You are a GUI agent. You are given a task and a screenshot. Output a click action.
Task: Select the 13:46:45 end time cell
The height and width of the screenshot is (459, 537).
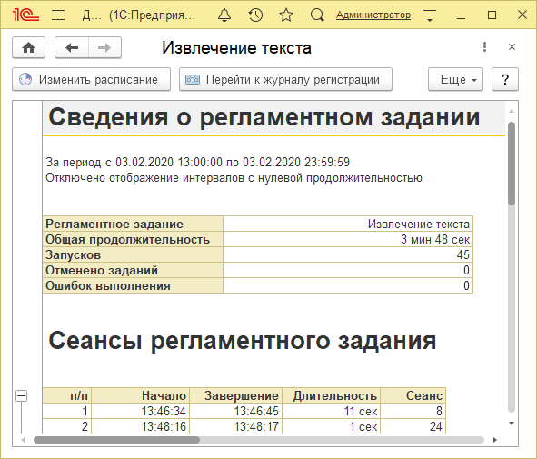[236, 411]
